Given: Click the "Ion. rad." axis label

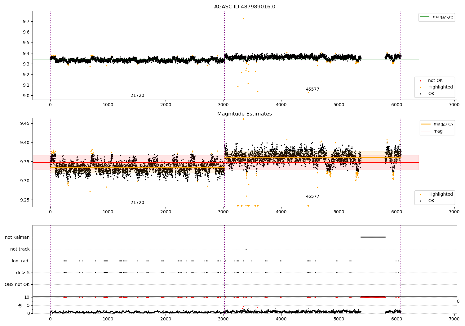Looking at the screenshot, I should (21, 261).
